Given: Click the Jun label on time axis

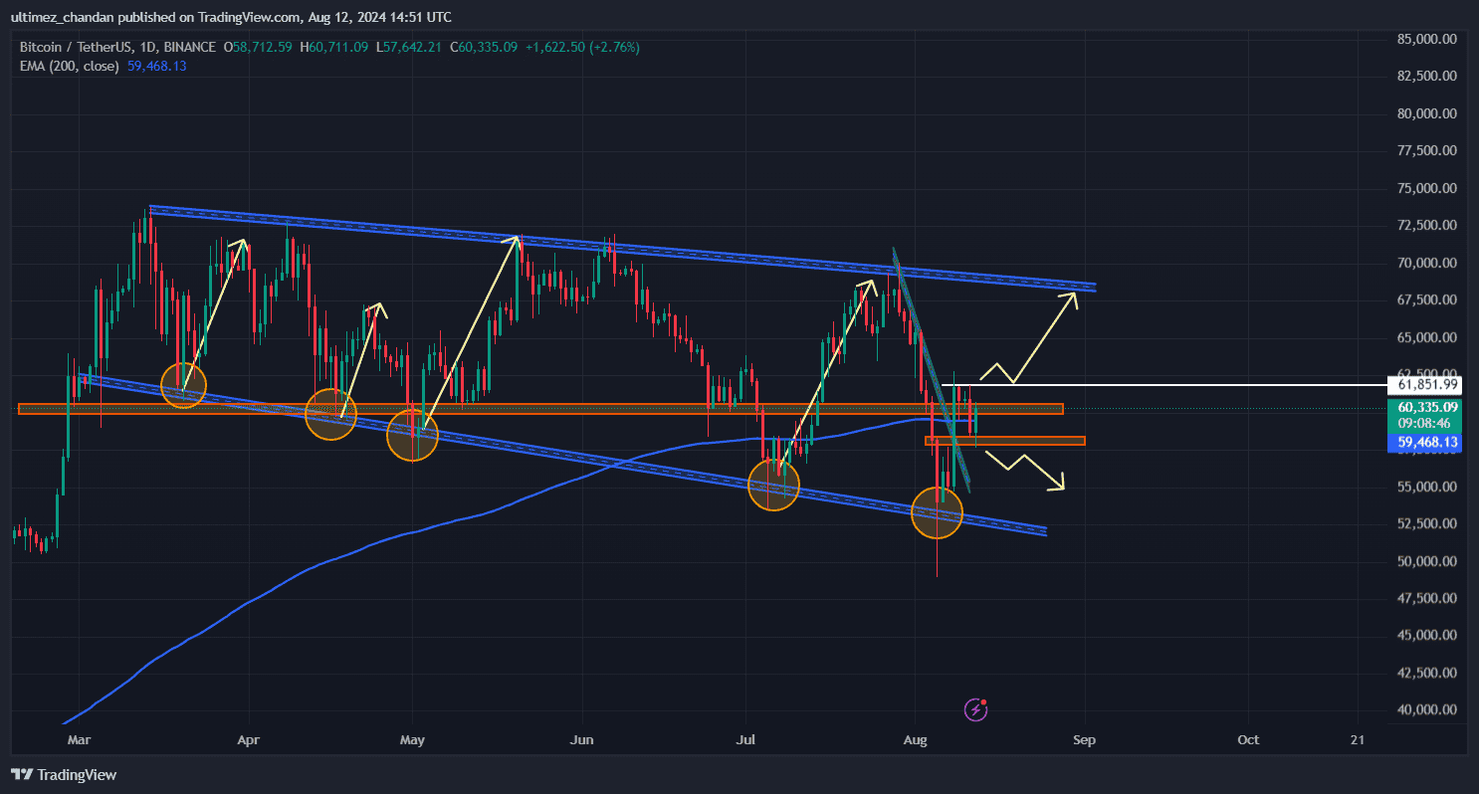Looking at the screenshot, I should (583, 740).
